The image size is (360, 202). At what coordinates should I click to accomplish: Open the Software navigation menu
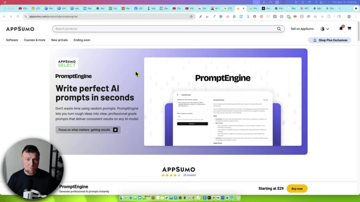[12, 40]
